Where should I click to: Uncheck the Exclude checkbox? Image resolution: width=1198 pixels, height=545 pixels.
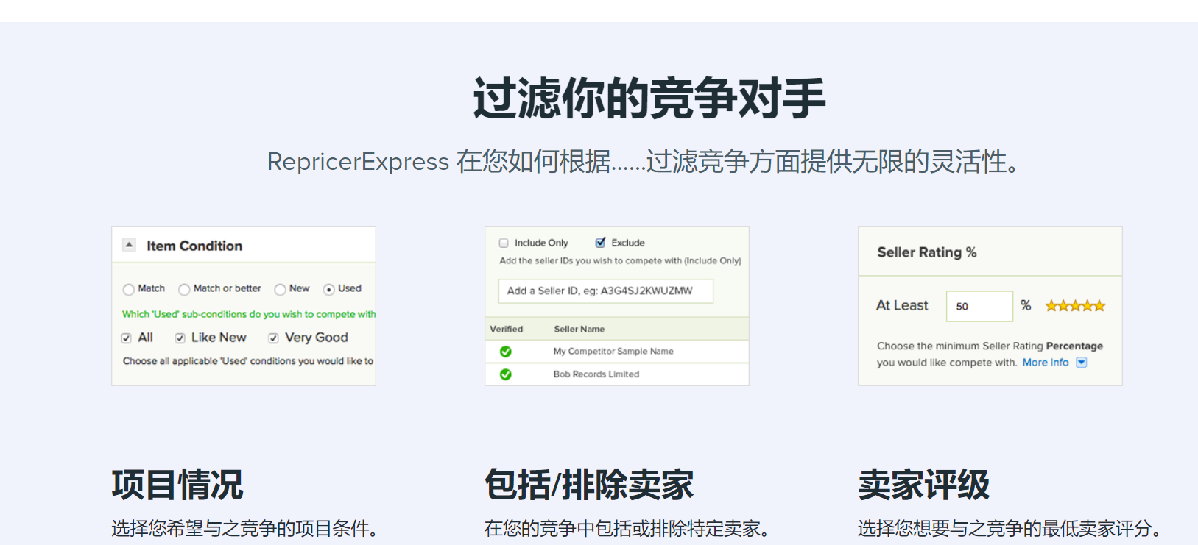tap(600, 242)
